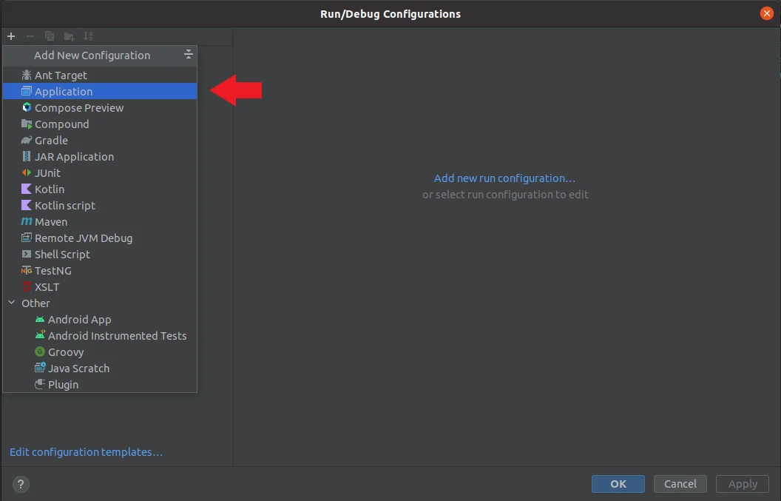Image resolution: width=781 pixels, height=501 pixels.
Task: Select Android App under Other
Action: pyautogui.click(x=100, y=319)
